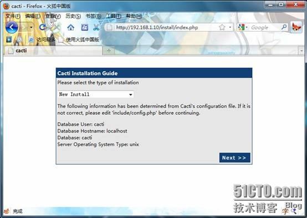
Task: Open the 查看(V) menu
Action: pyautogui.click(x=53, y=16)
